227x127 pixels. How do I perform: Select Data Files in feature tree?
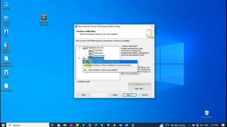pos(98,50)
